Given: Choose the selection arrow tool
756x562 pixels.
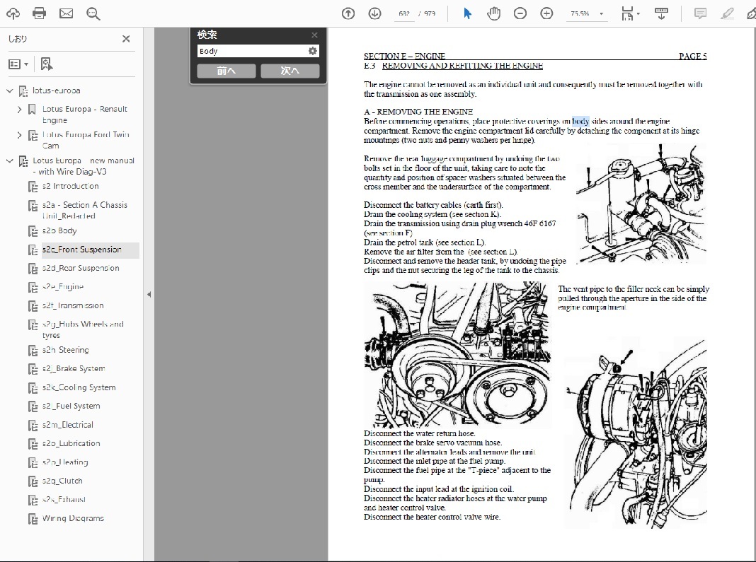Looking at the screenshot, I should point(467,13).
